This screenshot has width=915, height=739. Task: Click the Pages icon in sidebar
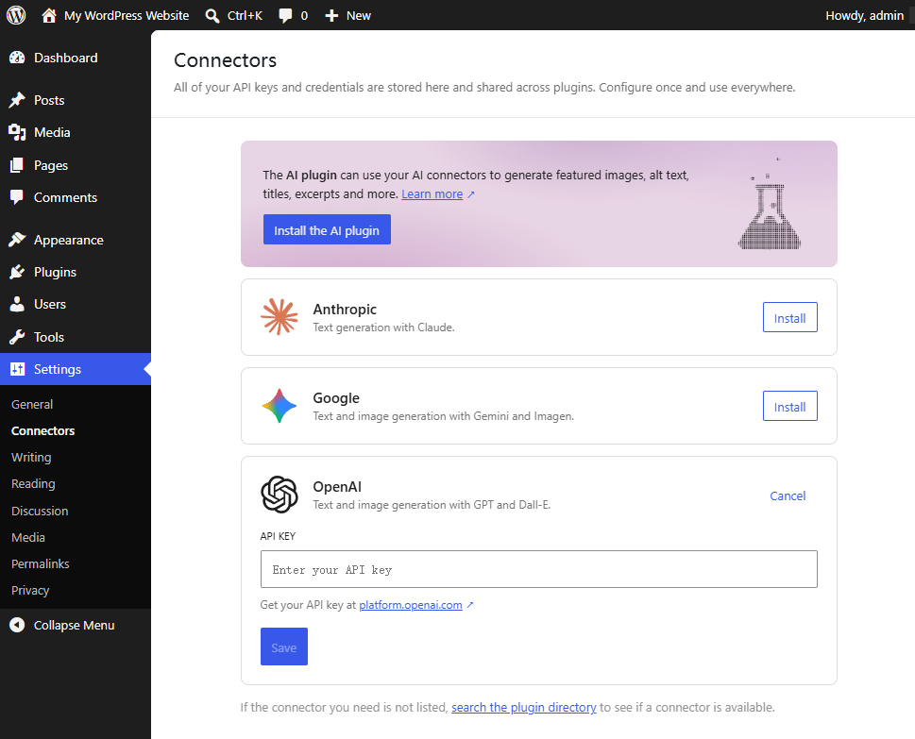click(18, 165)
